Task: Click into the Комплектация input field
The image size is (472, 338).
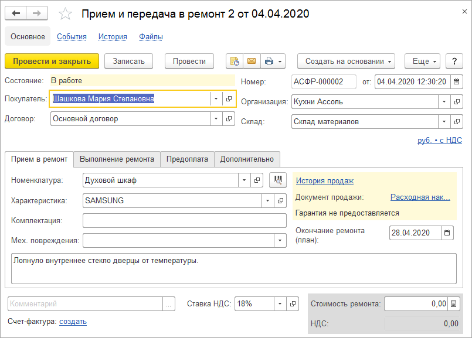Action: pyautogui.click(x=184, y=220)
